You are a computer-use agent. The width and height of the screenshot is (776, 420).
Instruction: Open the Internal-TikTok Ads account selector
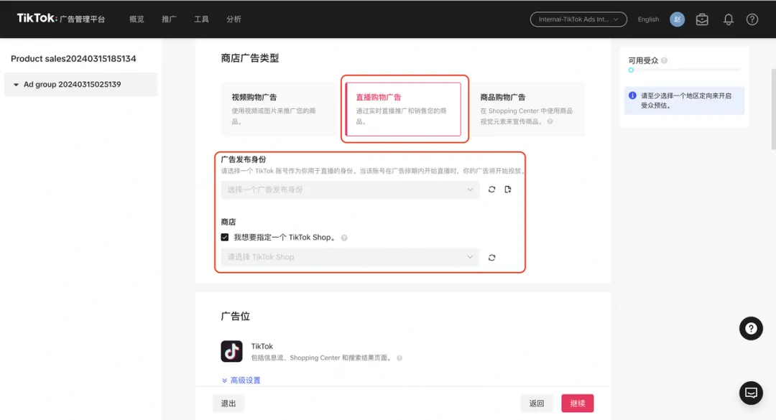pos(578,19)
